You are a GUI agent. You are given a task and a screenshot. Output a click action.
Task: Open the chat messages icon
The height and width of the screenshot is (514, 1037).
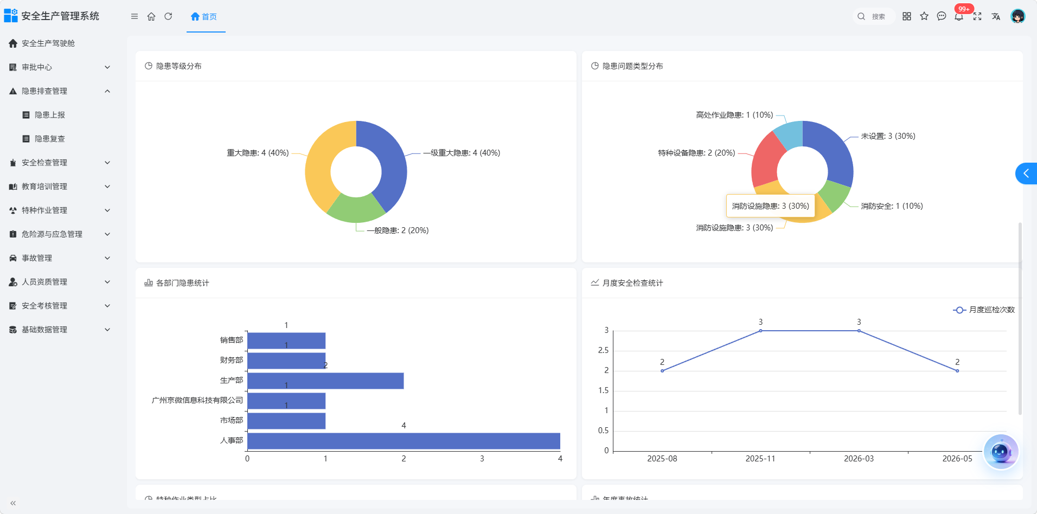942,16
